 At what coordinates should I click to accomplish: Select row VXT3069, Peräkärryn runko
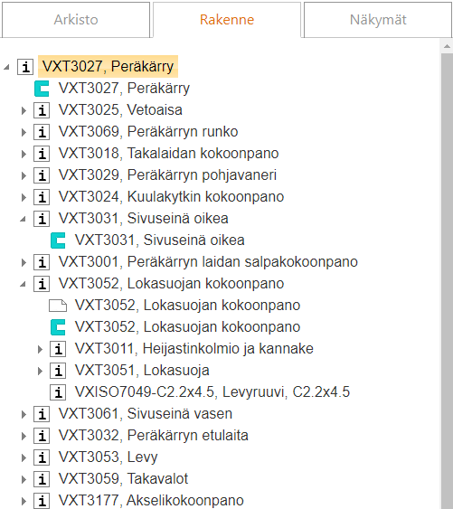tap(148, 132)
